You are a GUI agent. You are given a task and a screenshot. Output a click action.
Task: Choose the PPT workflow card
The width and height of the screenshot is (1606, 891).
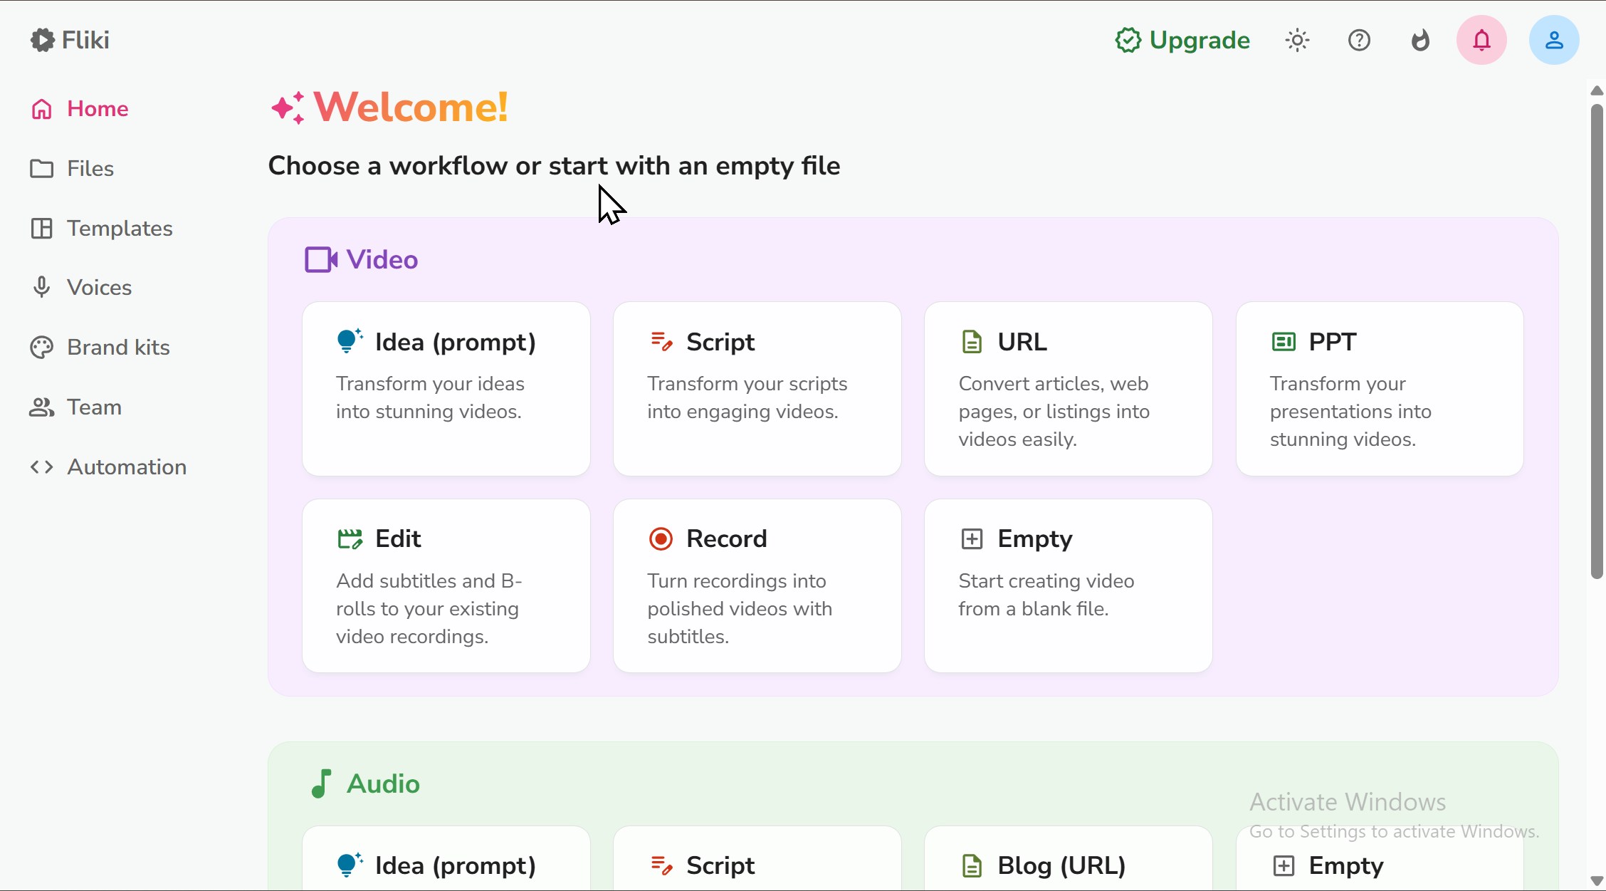pos(1380,389)
